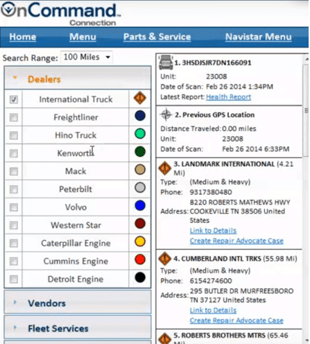310x344 pixels.
Task: Select the Hino Truck dealer label
Action: tap(76, 135)
